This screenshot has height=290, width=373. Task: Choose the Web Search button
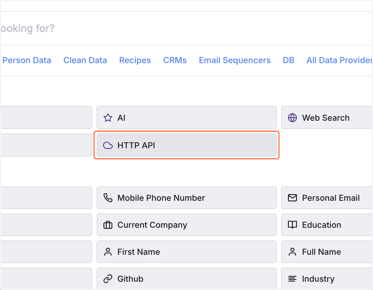pos(327,117)
